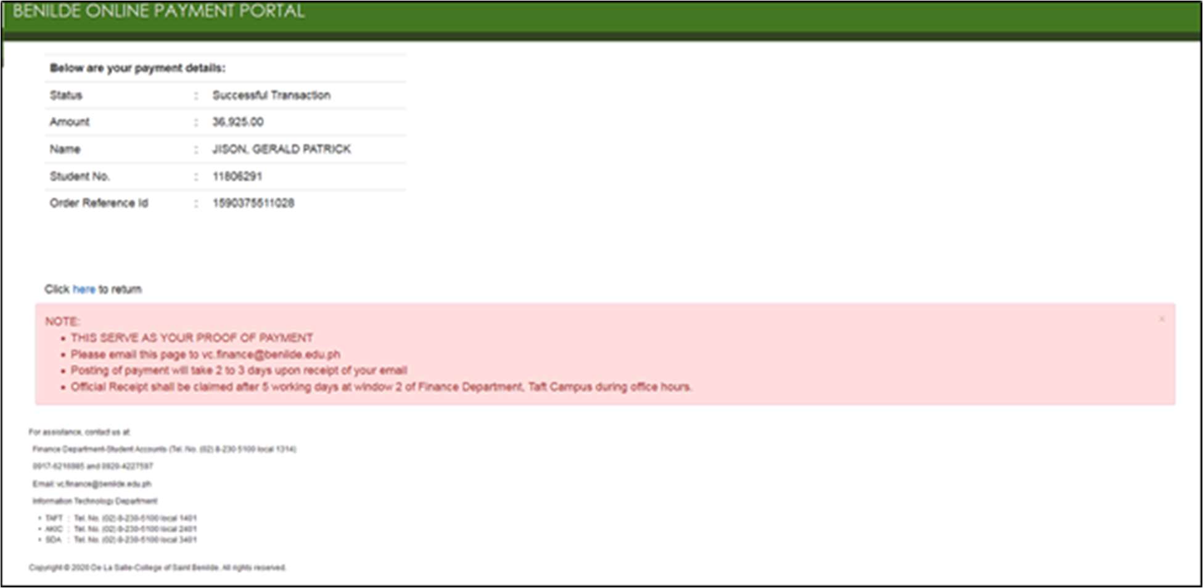Select the Amount value 36,925.00
The image size is (1203, 588).
coord(237,122)
